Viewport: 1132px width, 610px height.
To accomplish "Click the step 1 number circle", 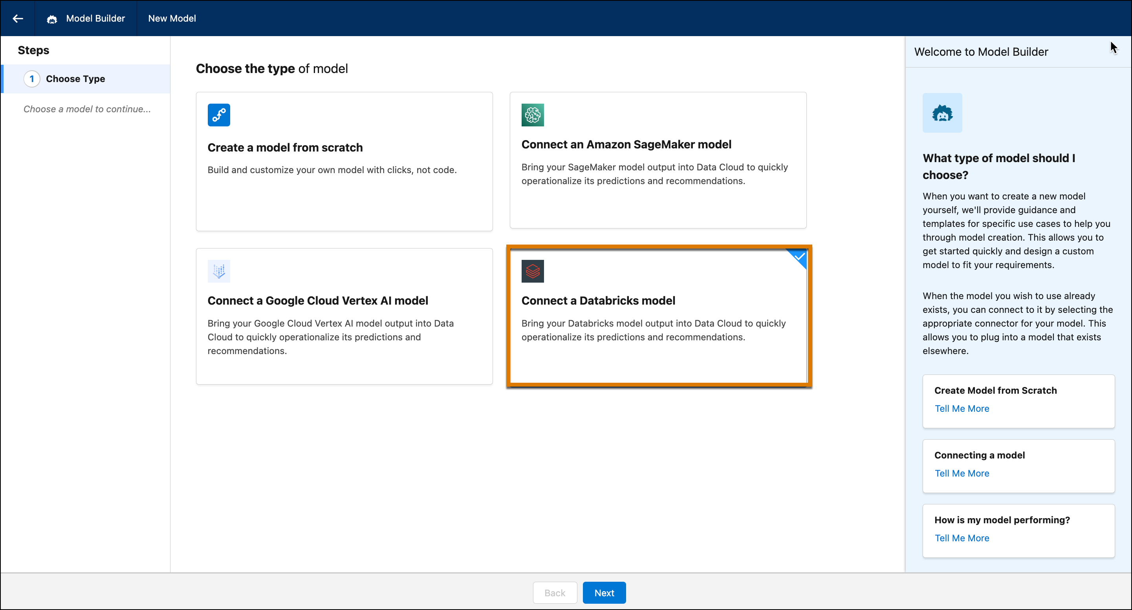I will click(x=32, y=79).
